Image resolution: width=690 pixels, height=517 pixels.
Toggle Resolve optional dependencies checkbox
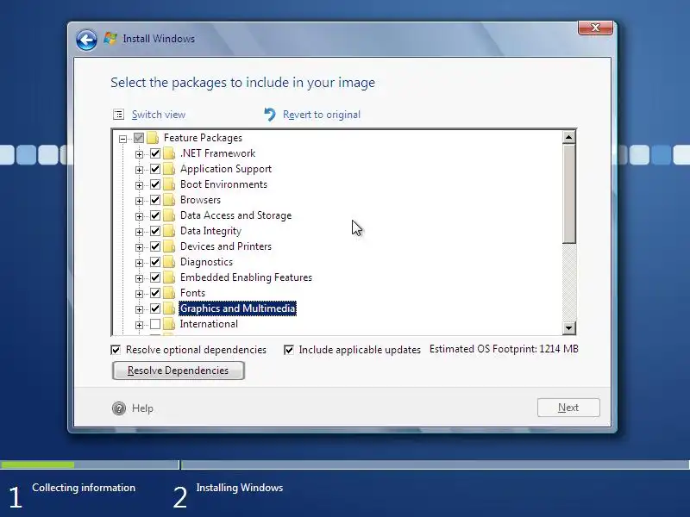pyautogui.click(x=116, y=350)
